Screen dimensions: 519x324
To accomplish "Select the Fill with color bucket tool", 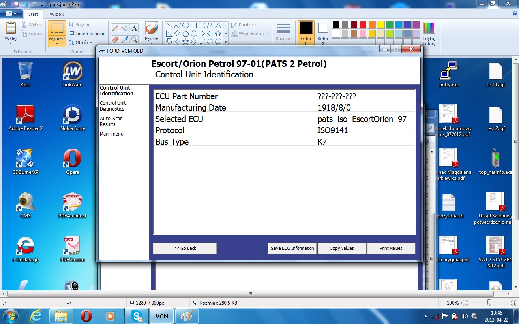I will (125, 28).
